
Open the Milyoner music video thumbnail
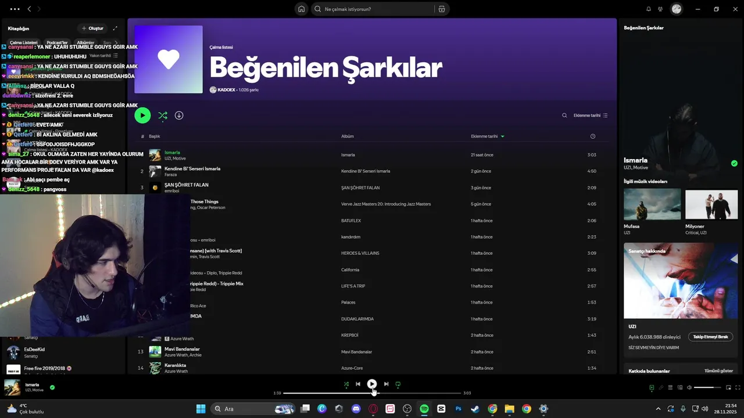(711, 204)
